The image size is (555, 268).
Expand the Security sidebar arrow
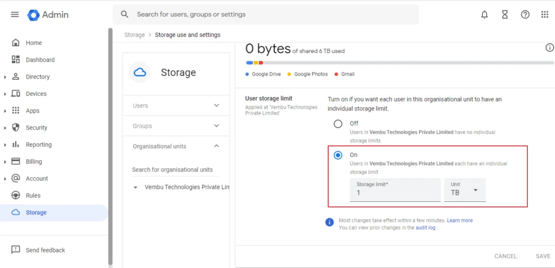pyautogui.click(x=5, y=128)
